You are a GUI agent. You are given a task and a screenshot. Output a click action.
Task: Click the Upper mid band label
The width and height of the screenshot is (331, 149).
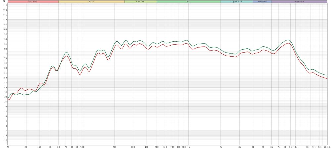coord(236,2)
